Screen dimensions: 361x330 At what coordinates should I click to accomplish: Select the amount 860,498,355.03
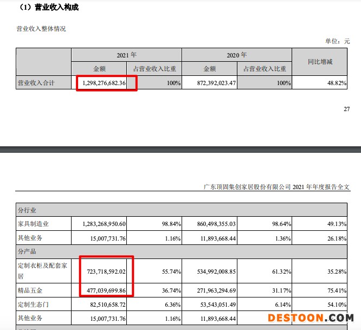(x=216, y=224)
